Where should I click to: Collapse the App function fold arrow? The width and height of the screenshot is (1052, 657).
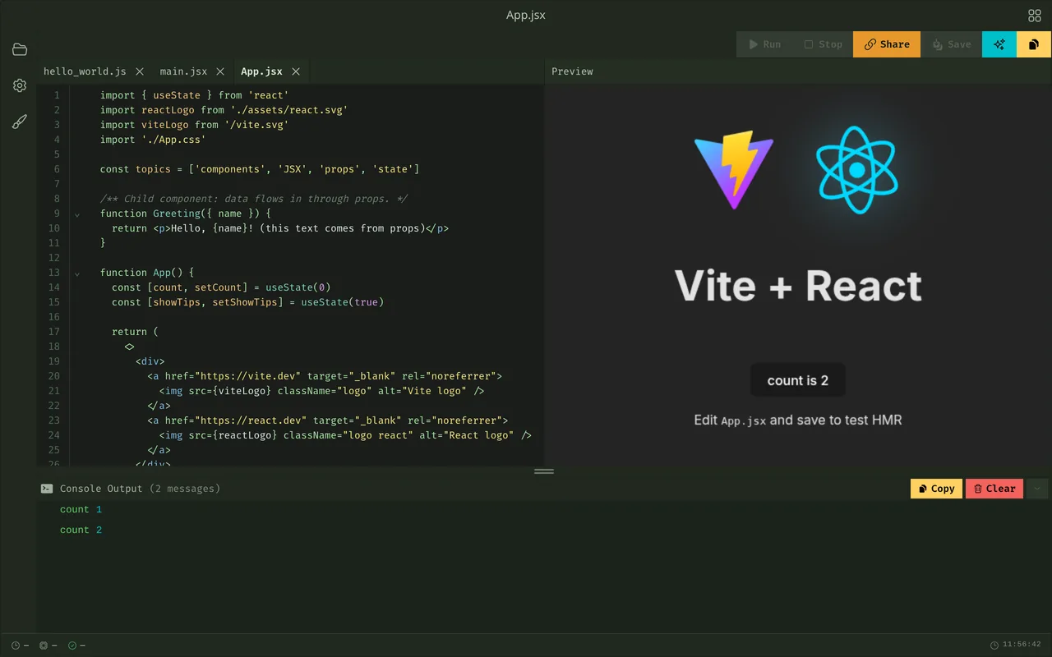tap(77, 273)
